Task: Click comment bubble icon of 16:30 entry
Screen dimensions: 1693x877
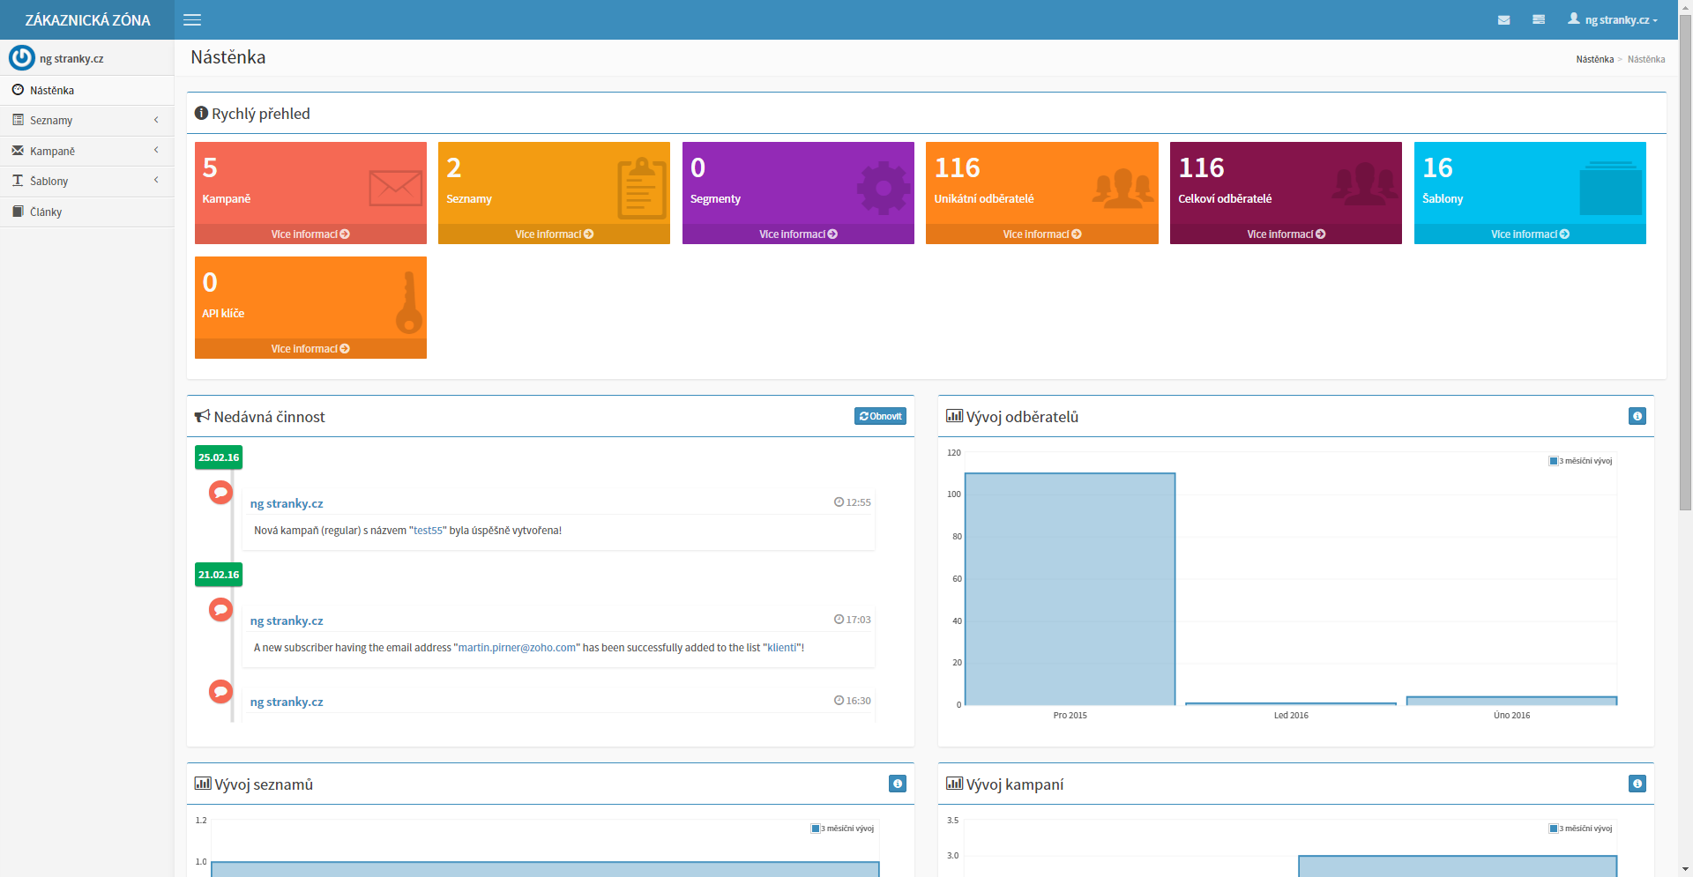Action: (220, 691)
